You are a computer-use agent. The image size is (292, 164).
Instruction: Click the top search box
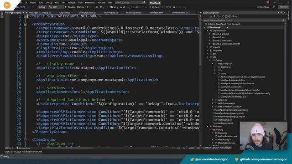tap(130, 3)
